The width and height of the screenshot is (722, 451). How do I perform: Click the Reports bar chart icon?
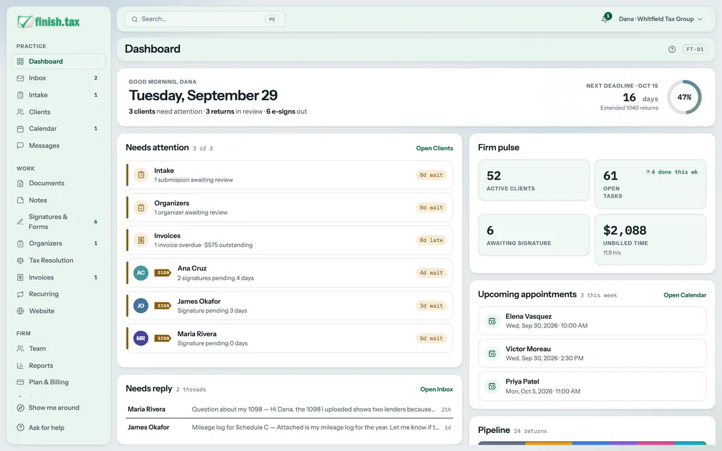20,365
